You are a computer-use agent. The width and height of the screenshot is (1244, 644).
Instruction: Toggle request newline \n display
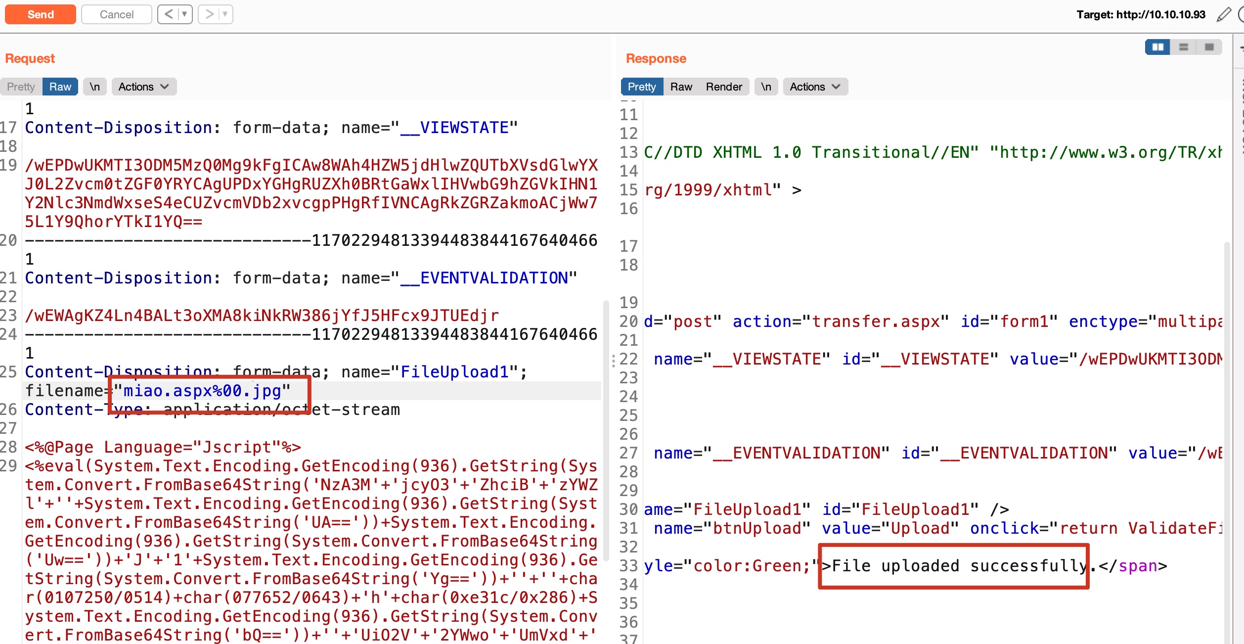coord(94,87)
